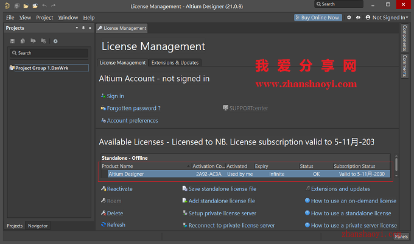Open the Components side panel tab
Screen dimensions: 414x244
pyautogui.click(x=404, y=38)
